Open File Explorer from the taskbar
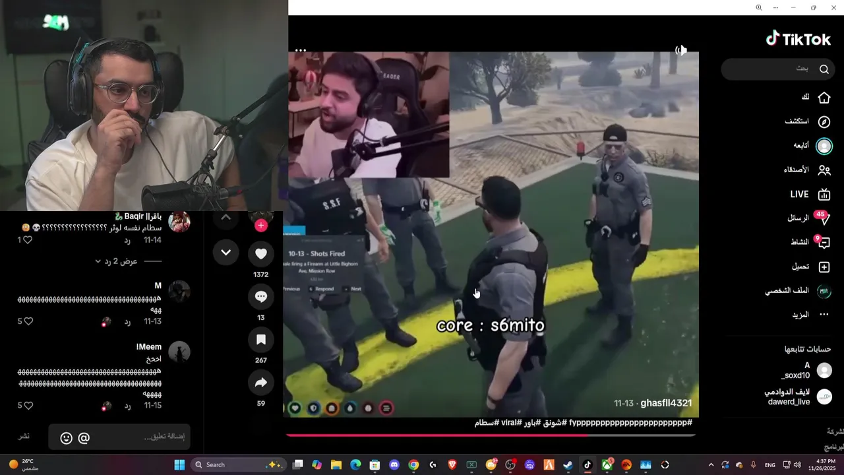 point(336,464)
